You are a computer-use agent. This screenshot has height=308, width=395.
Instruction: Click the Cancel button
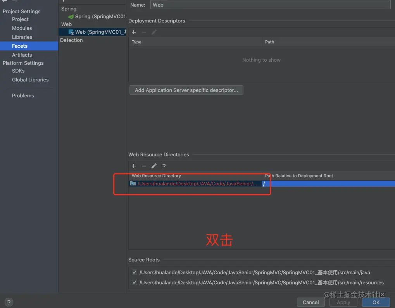pyautogui.click(x=310, y=303)
